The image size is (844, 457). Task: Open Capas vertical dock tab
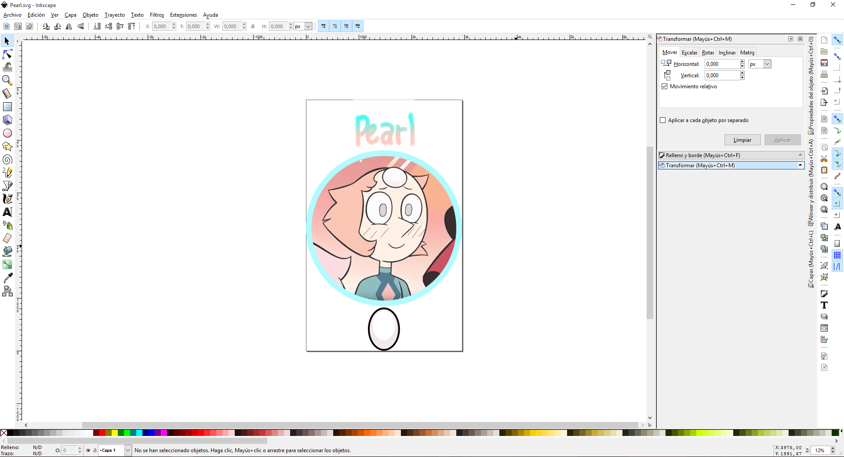811,259
